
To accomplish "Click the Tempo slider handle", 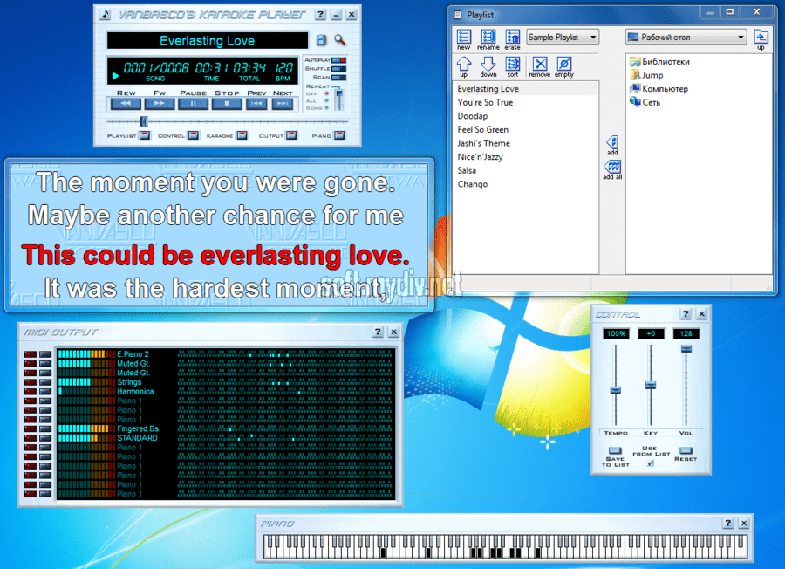I will point(615,390).
